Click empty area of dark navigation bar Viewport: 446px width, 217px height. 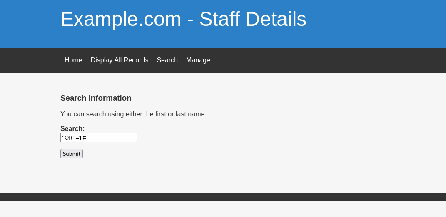[x=325, y=60]
